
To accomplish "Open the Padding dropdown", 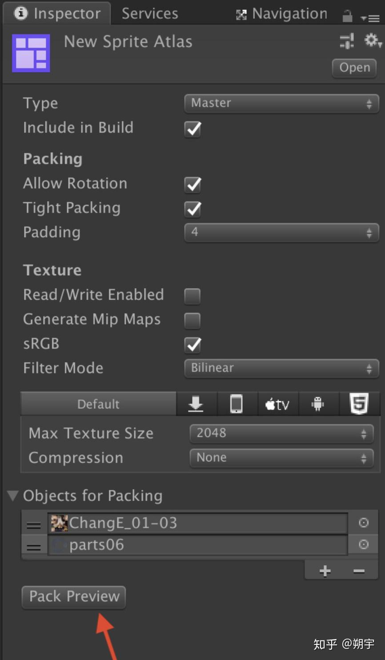I will pos(281,232).
